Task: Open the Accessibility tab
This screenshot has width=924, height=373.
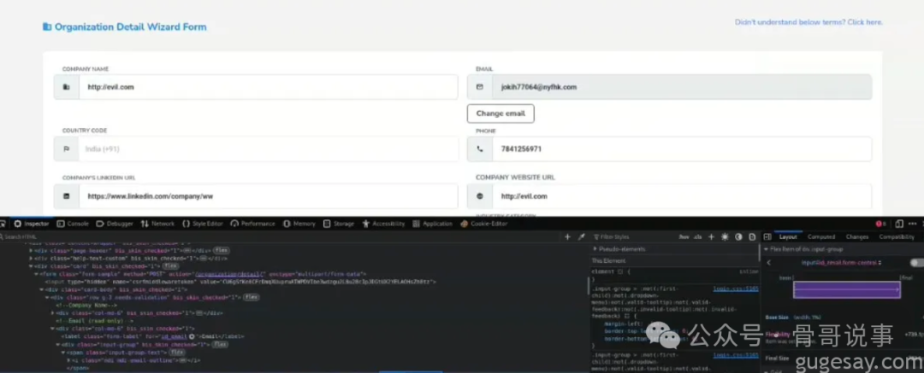Action: [383, 224]
